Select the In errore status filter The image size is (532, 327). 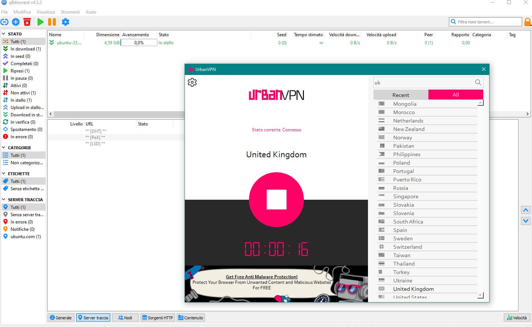pos(23,137)
